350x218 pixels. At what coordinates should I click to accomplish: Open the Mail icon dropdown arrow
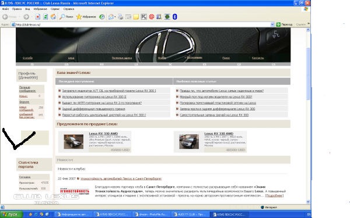[x=115, y=17]
